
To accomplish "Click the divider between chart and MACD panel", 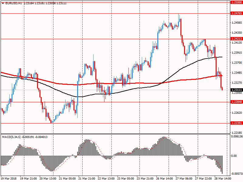I will 114,134.
